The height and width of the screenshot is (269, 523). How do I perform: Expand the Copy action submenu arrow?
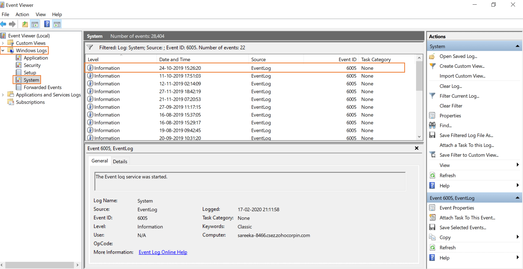point(517,237)
